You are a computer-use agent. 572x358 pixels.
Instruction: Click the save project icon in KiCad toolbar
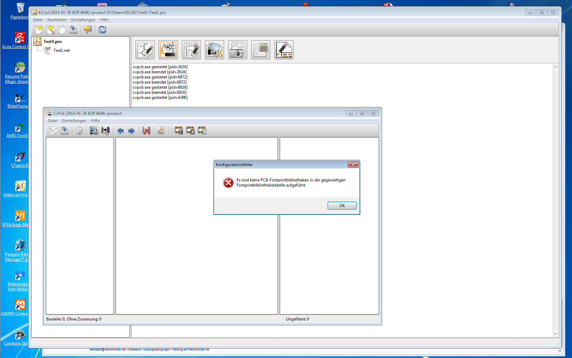73,30
